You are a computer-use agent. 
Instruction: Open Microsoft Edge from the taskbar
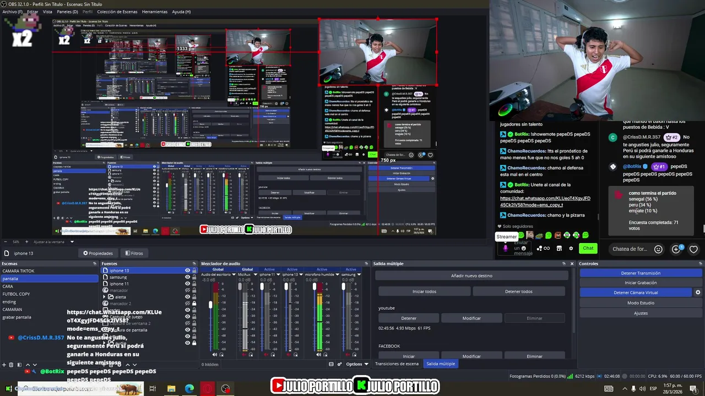click(x=189, y=389)
